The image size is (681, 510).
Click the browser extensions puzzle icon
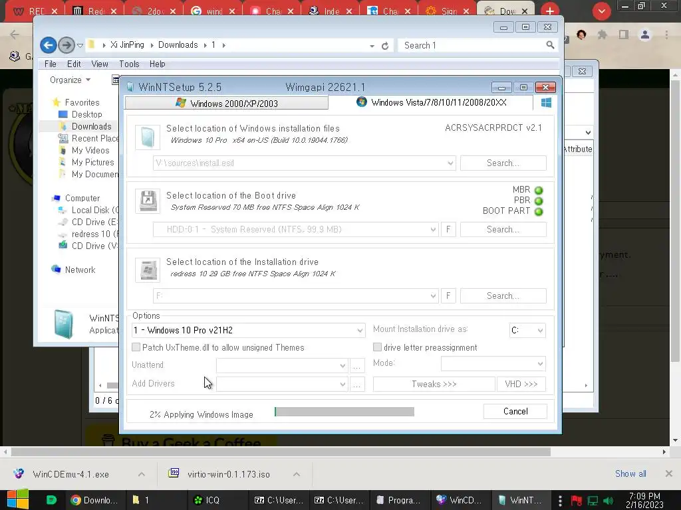(x=603, y=35)
